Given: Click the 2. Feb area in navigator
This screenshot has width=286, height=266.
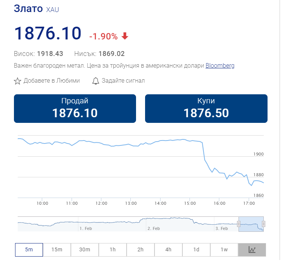Looking at the screenshot, I should pos(154,228).
